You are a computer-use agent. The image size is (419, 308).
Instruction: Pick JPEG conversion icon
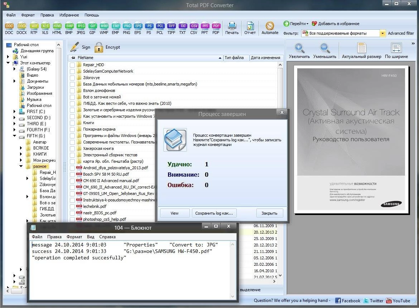coord(81,28)
